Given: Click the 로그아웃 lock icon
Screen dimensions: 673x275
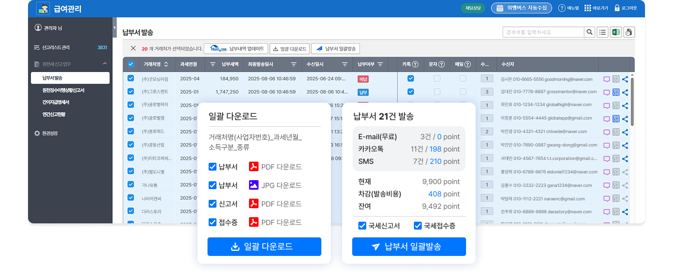Looking at the screenshot, I should tap(617, 8).
